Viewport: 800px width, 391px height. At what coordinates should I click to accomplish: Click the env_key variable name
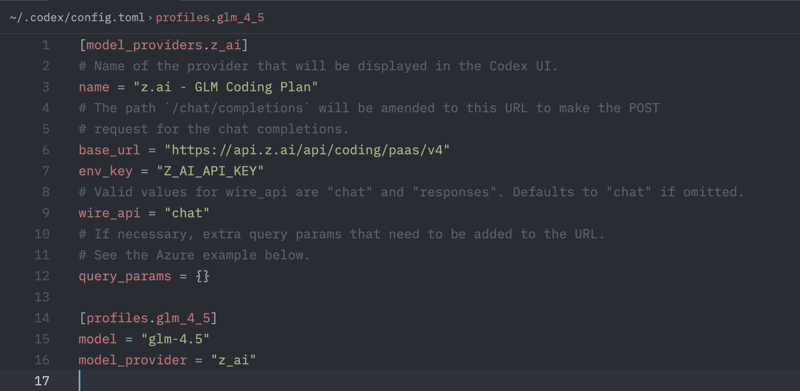pyautogui.click(x=106, y=171)
